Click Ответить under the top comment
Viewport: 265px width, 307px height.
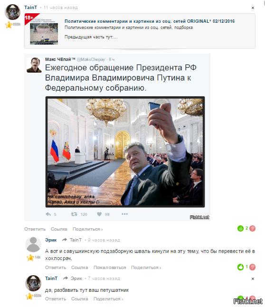click(x=35, y=229)
